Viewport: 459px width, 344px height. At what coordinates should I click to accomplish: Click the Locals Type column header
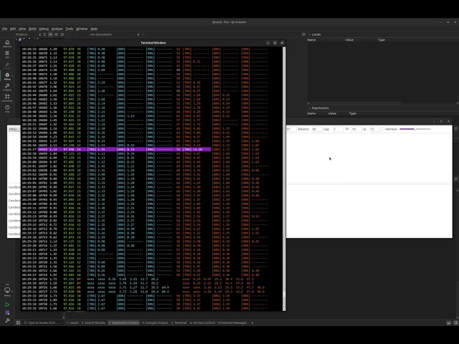(381, 40)
